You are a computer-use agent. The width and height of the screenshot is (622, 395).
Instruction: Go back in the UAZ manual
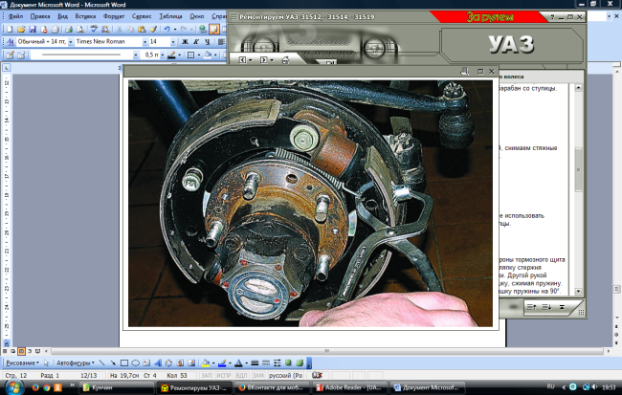[x=242, y=60]
